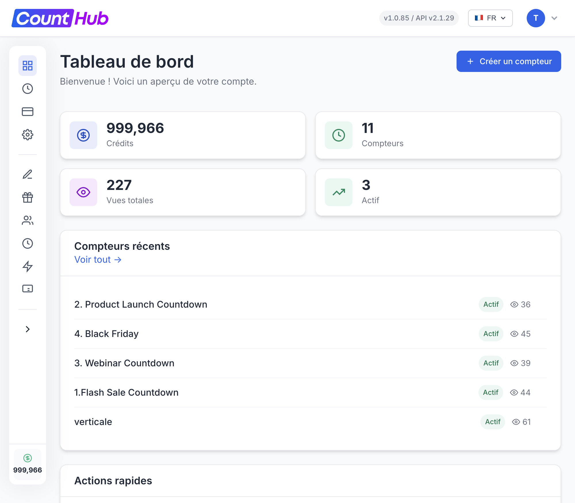Click the Créer un compteur button
Image resolution: width=575 pixels, height=503 pixels.
point(508,61)
